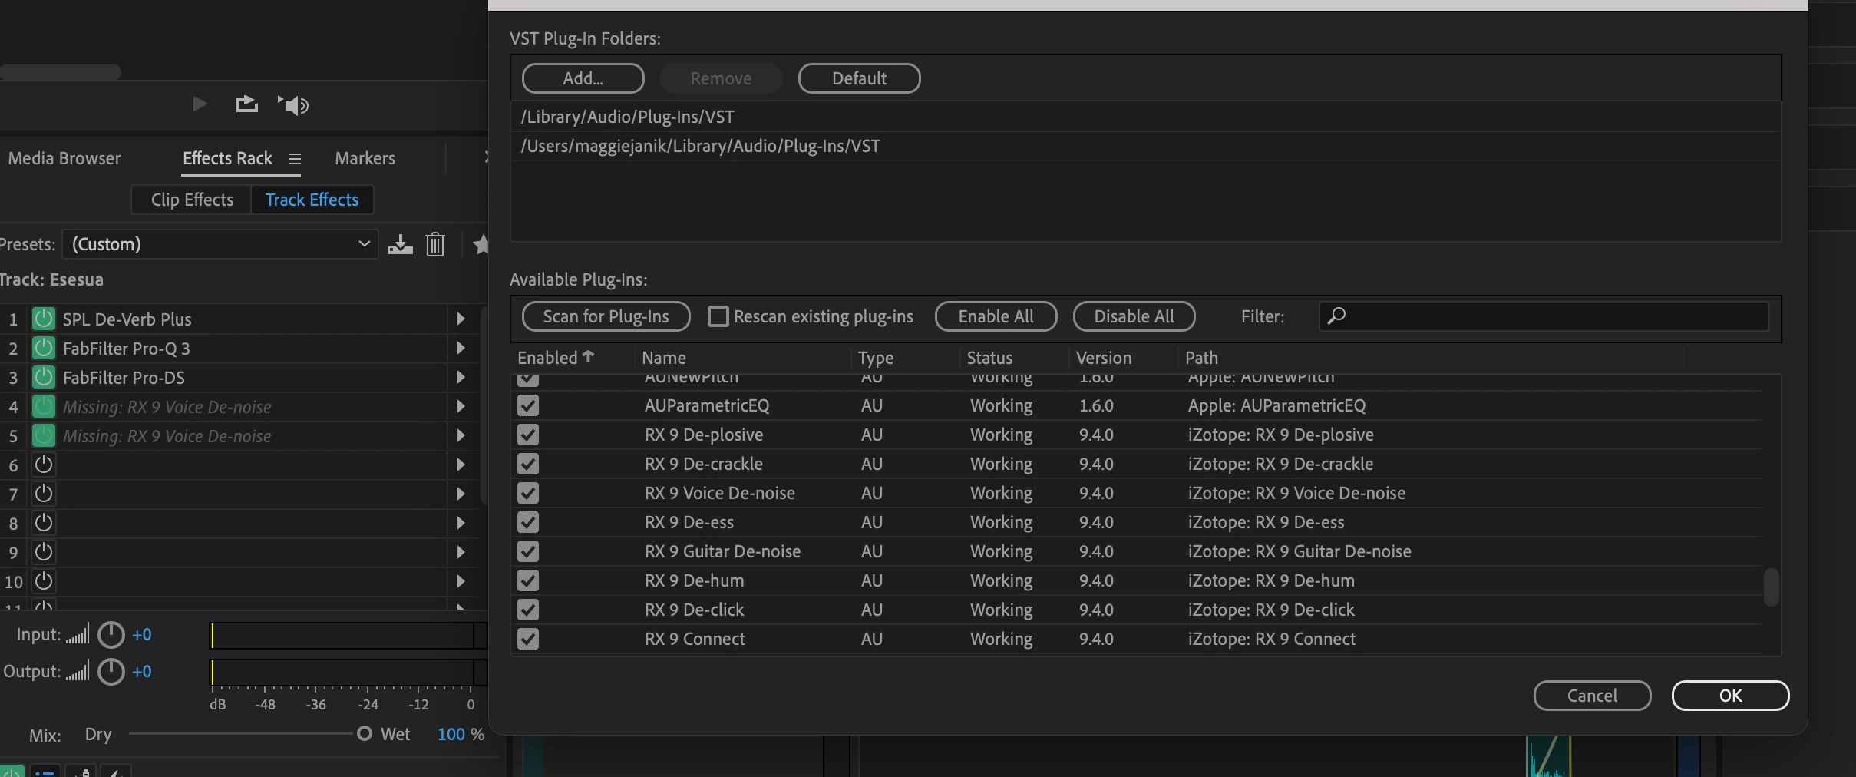Click the Disable All button
Image resolution: width=1856 pixels, height=777 pixels.
pyautogui.click(x=1134, y=316)
